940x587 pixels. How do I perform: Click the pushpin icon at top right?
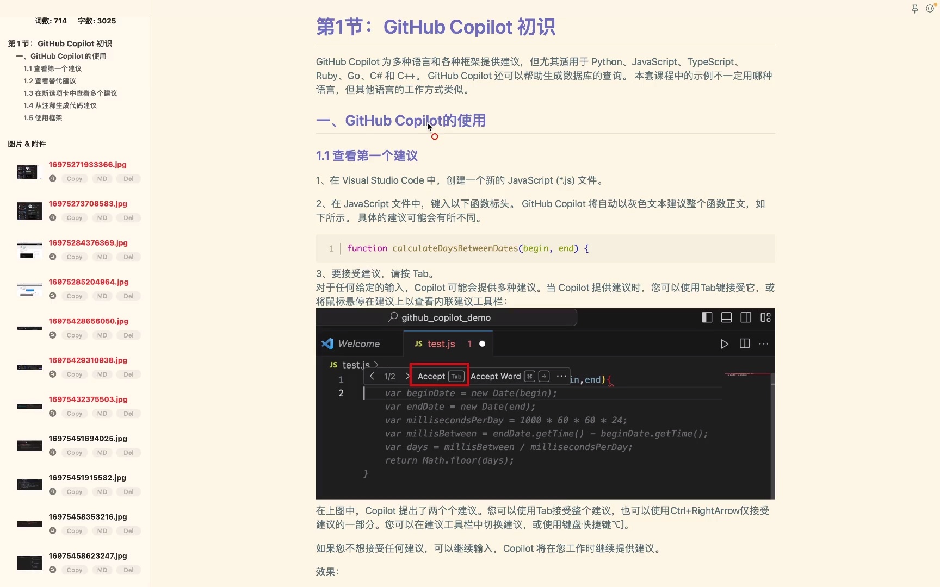pyautogui.click(x=914, y=9)
